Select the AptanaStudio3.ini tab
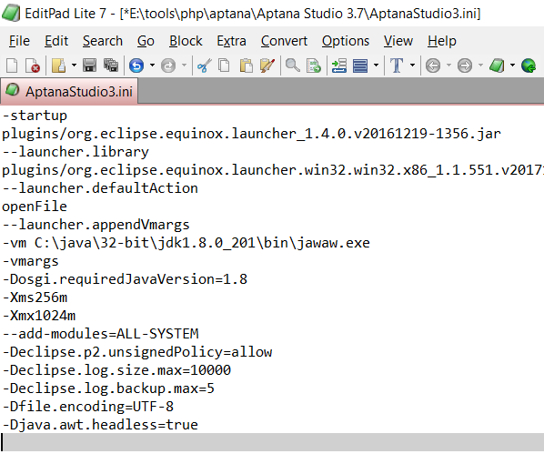The width and height of the screenshot is (544, 464). [x=69, y=91]
